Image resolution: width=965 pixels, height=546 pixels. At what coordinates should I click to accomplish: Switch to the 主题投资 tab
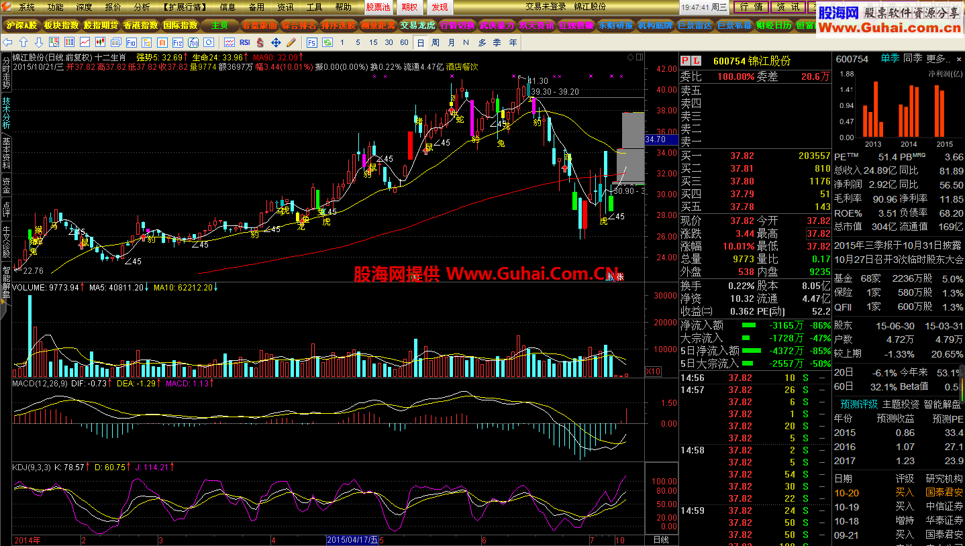click(901, 404)
